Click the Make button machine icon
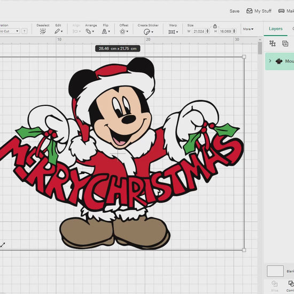294x294 pixels. [x=281, y=11]
